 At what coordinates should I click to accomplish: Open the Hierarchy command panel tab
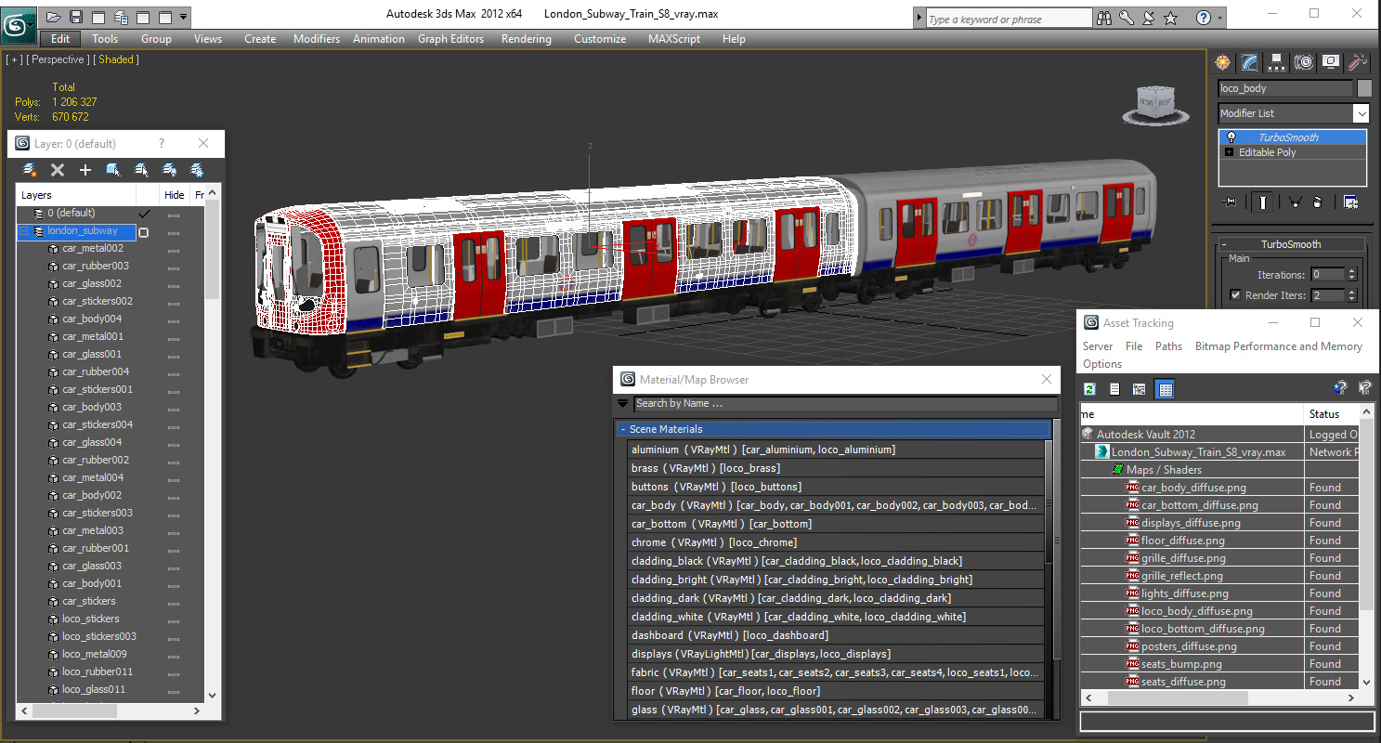tap(1277, 62)
